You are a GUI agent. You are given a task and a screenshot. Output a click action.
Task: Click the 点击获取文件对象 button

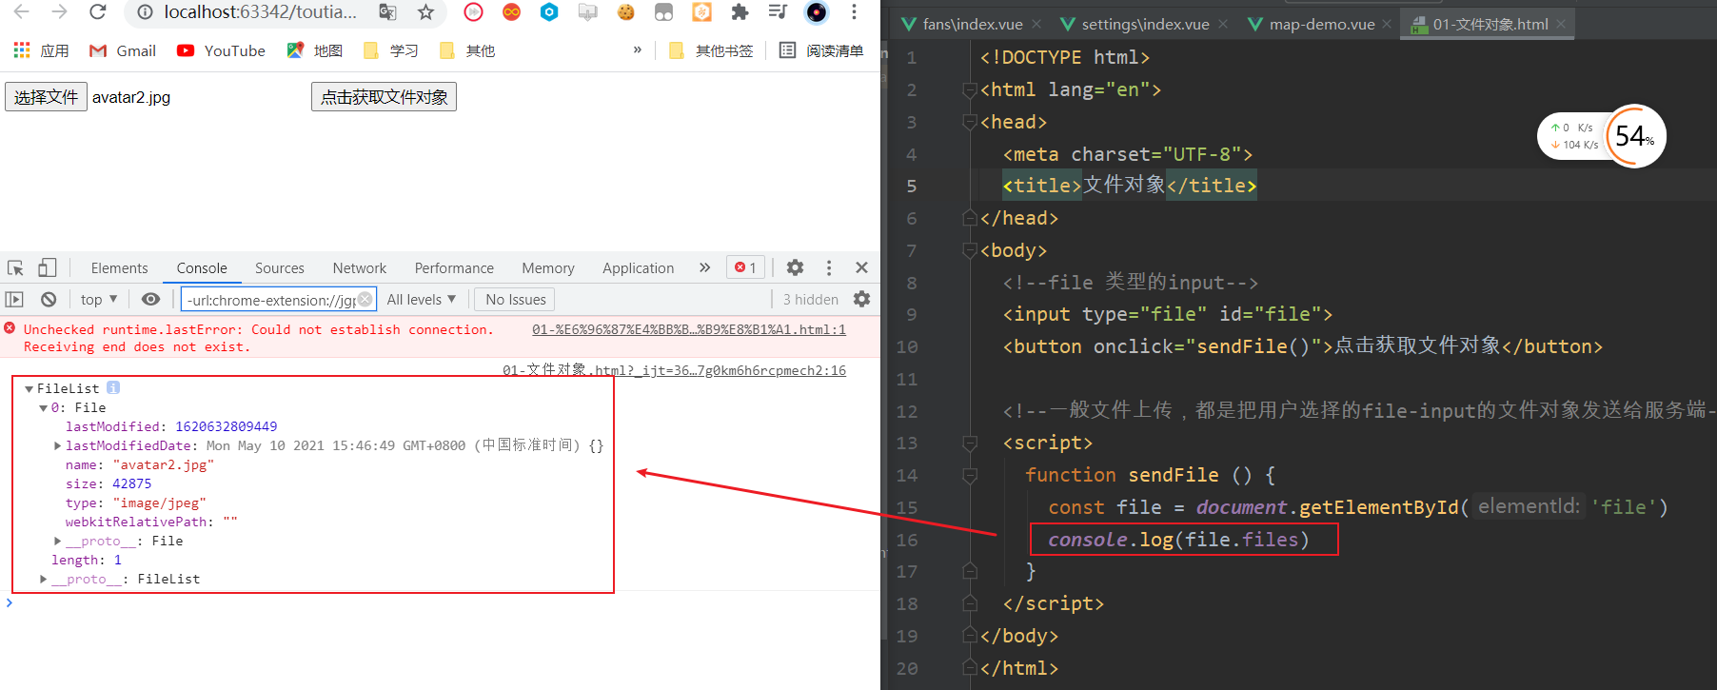pyautogui.click(x=384, y=97)
